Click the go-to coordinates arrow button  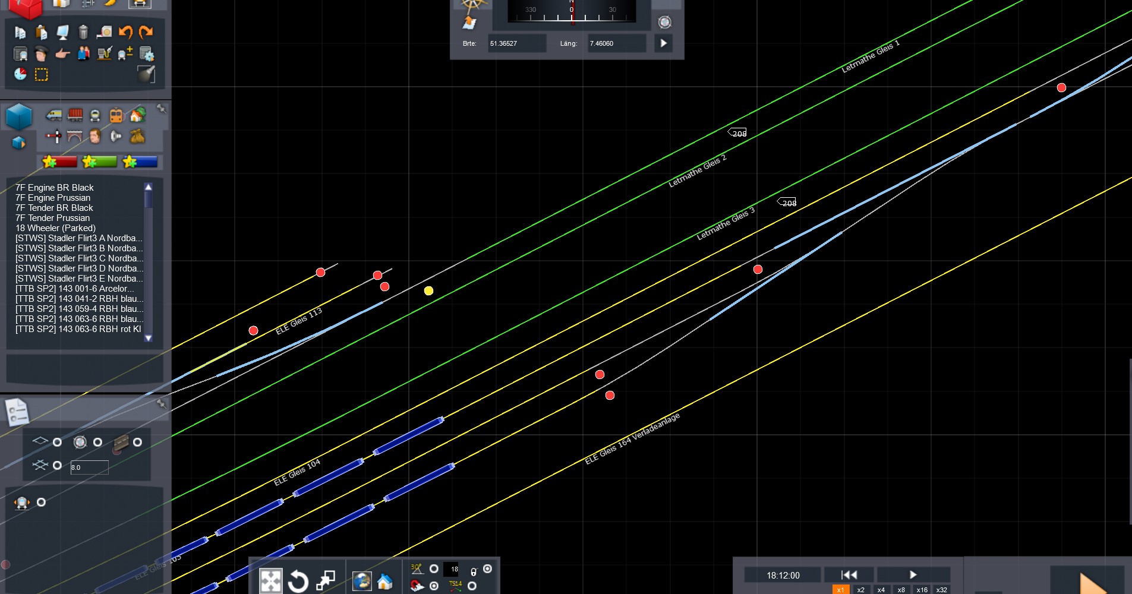pos(664,43)
